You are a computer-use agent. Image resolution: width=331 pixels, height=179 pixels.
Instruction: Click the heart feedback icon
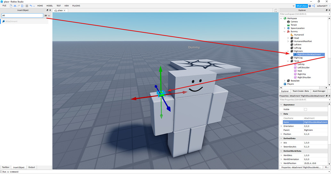[294, 6]
